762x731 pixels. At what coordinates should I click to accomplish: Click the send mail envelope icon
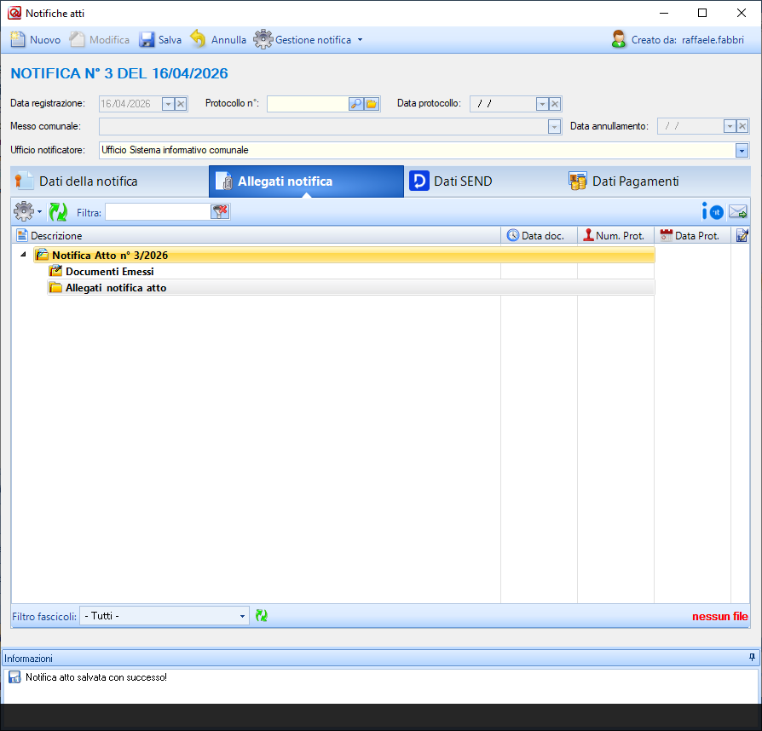pos(737,212)
